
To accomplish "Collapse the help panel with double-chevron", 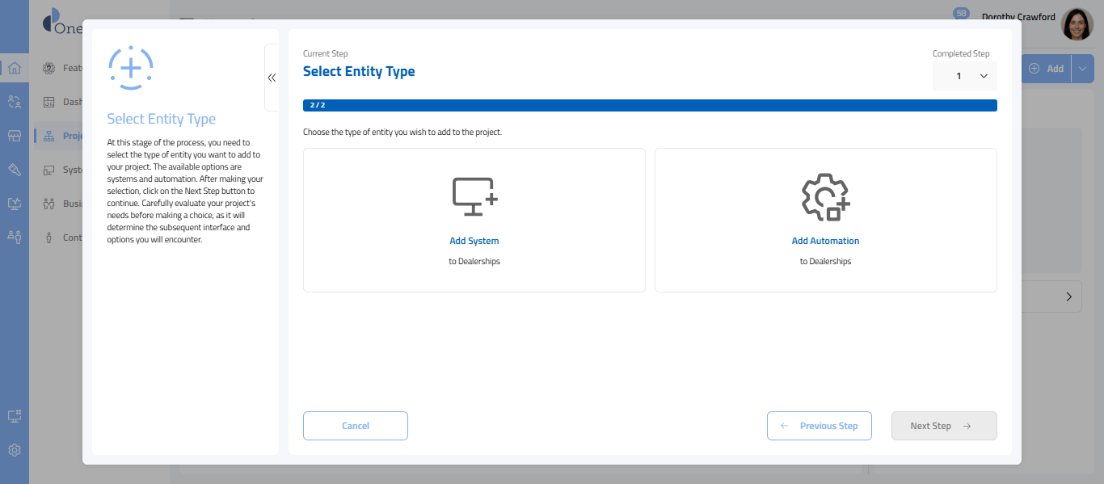I will [272, 78].
